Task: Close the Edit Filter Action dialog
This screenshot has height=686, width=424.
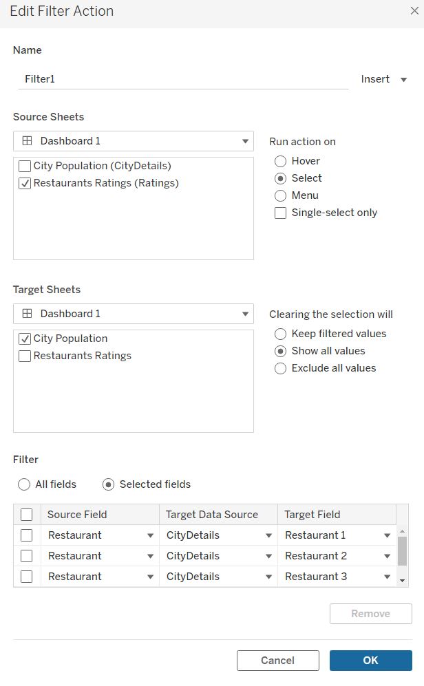Action: click(413, 11)
